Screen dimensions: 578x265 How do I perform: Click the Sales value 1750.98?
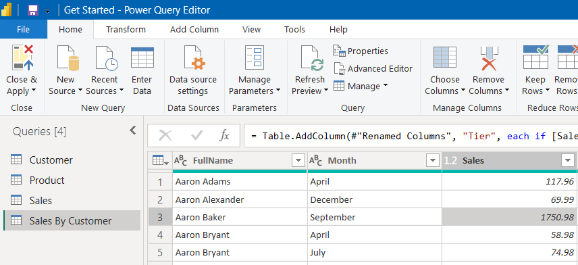509,218
